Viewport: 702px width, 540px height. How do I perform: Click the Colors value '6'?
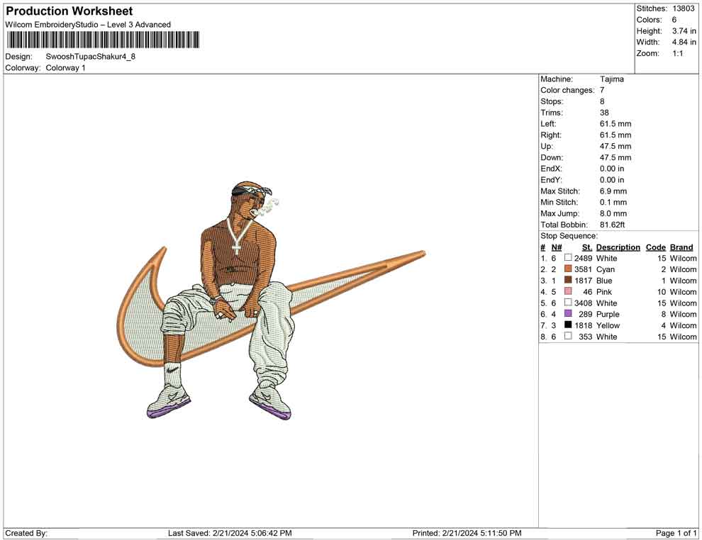point(674,20)
